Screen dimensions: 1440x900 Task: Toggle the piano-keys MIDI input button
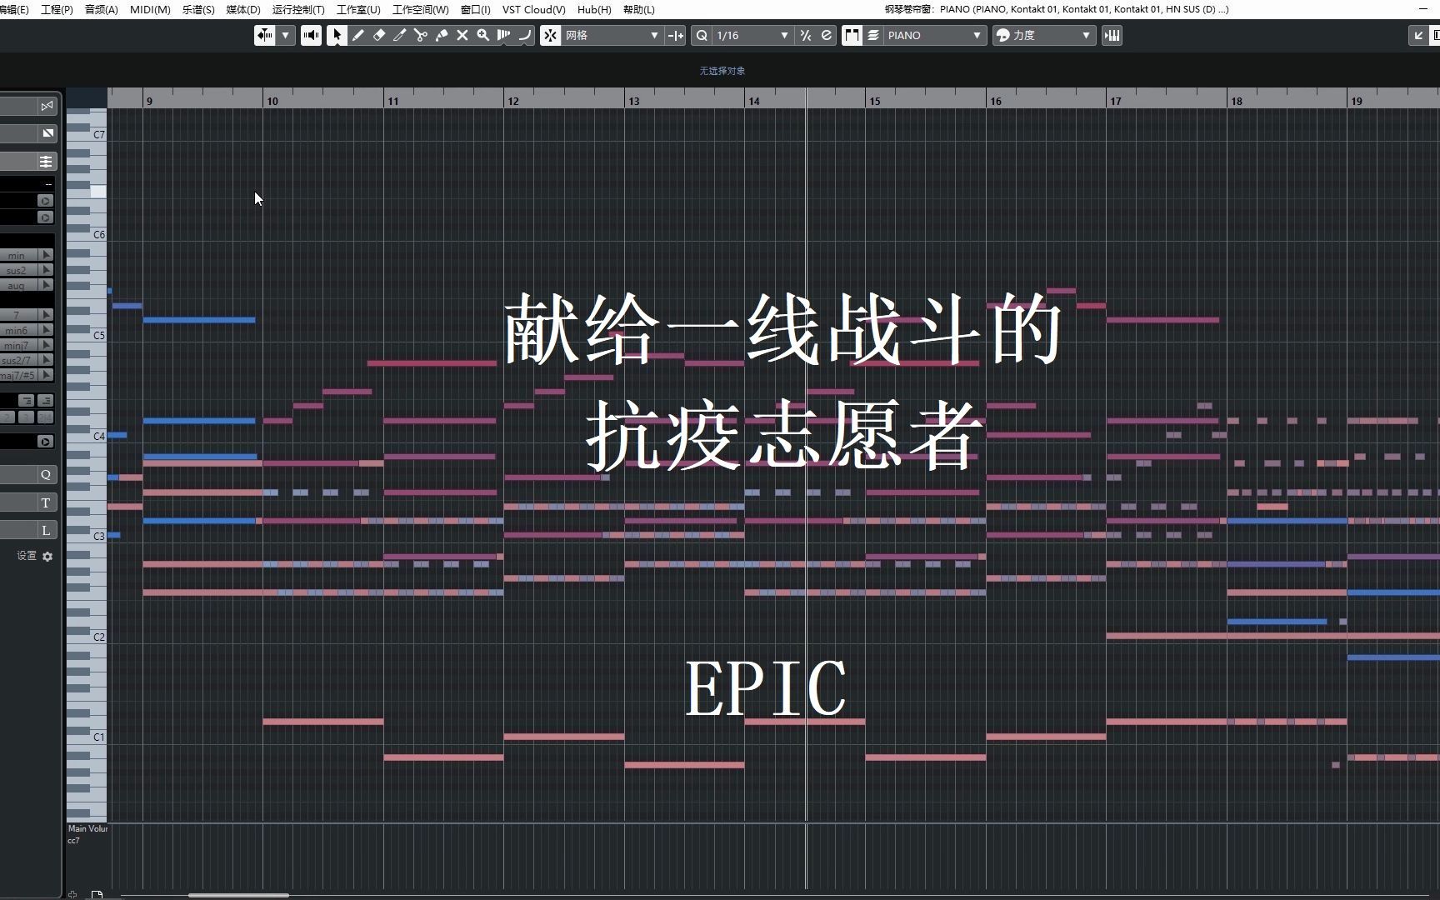[x=1112, y=35]
